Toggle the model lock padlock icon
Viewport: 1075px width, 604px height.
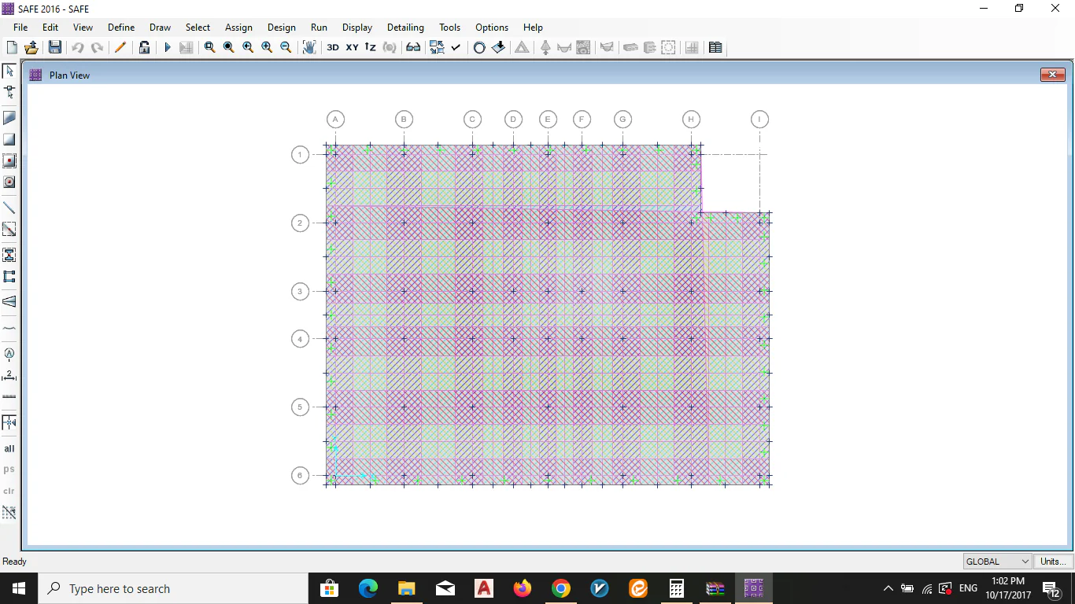click(x=144, y=47)
